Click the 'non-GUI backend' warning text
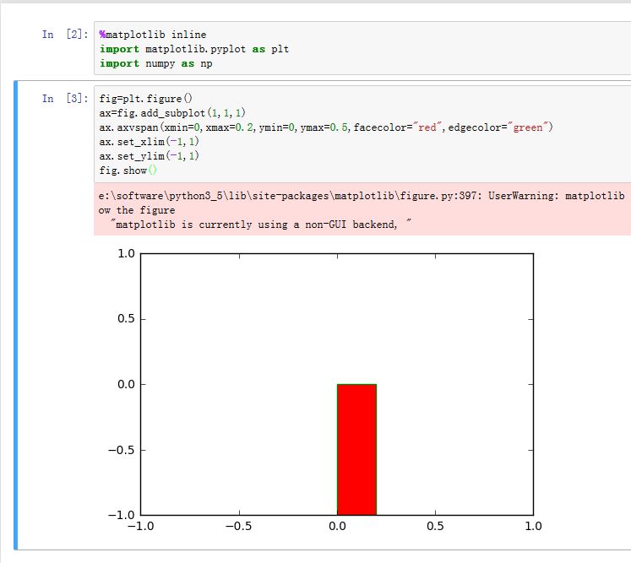 pos(351,225)
